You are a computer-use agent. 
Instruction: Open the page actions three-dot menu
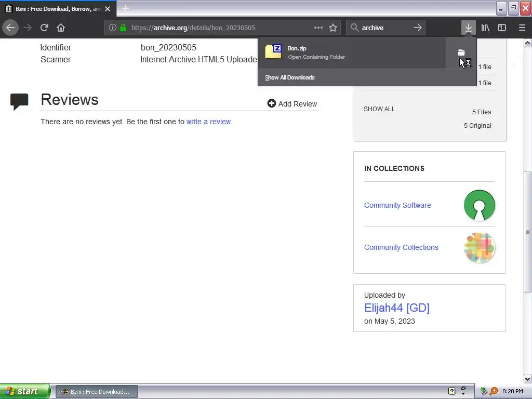point(318,28)
